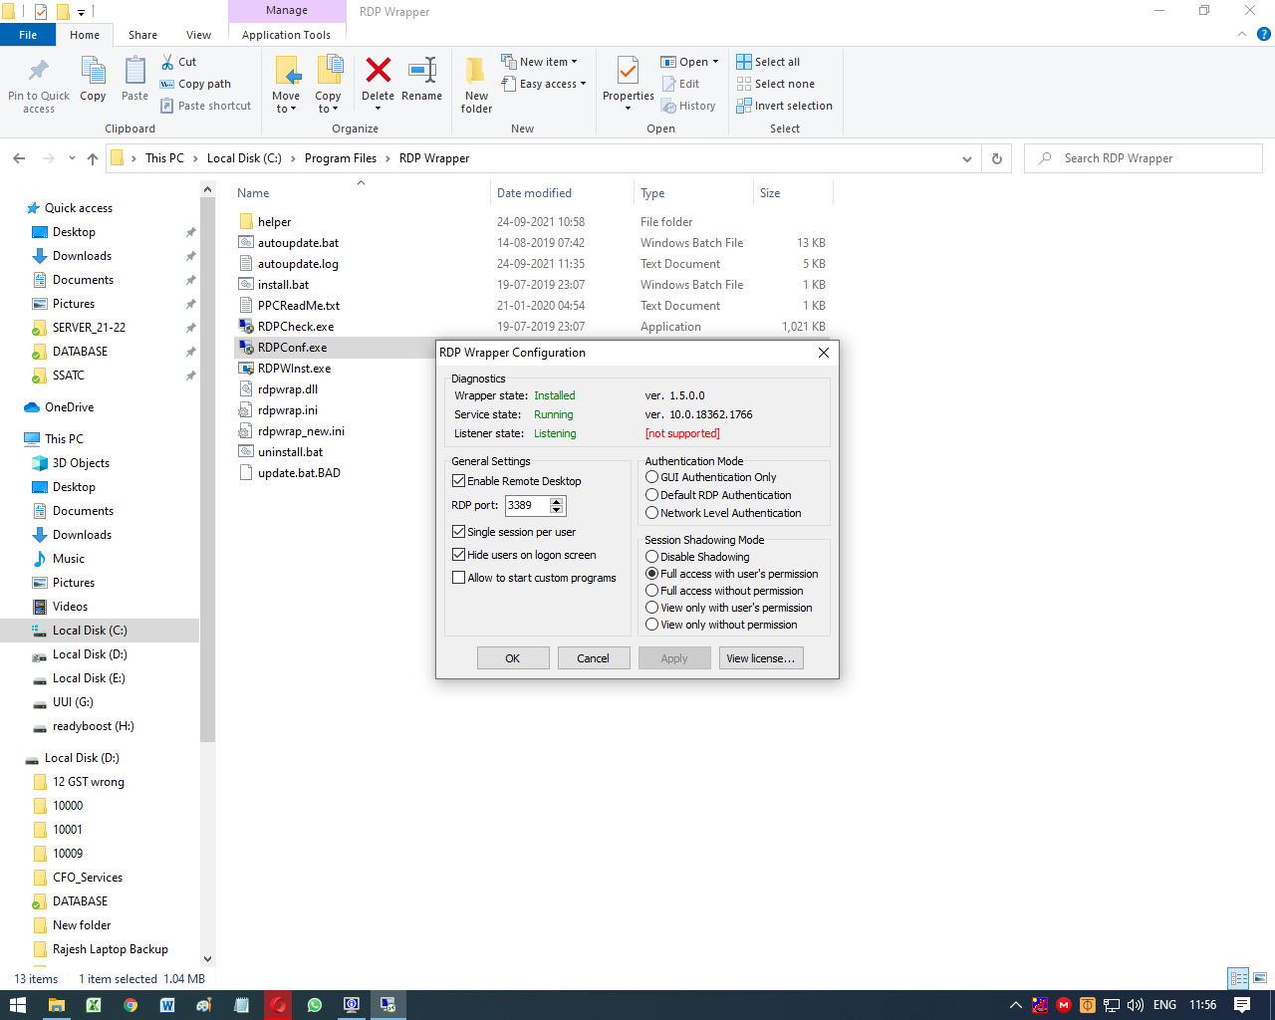The image size is (1275, 1020).
Task: Switch to the View tab
Action: 198,35
